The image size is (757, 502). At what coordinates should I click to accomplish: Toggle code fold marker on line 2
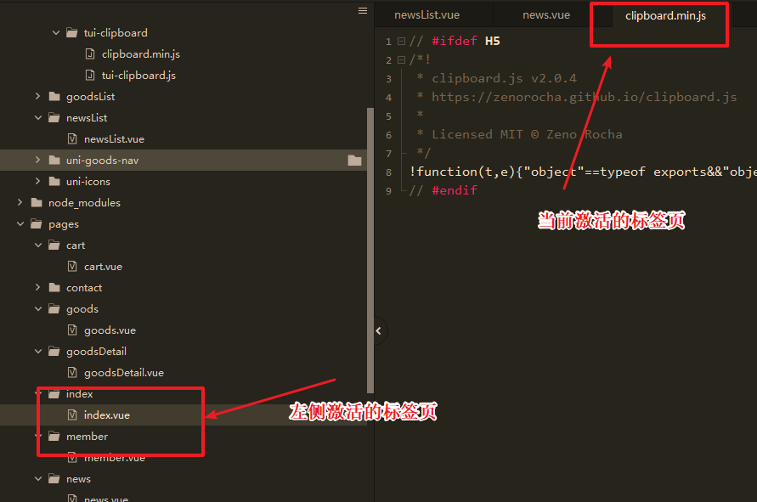pos(401,60)
